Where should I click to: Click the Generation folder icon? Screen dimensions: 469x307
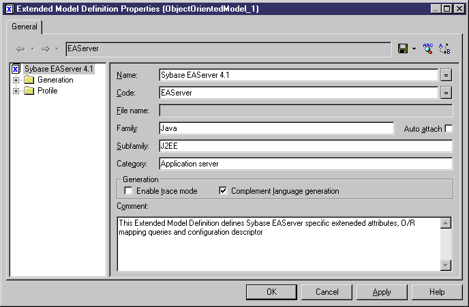coord(29,80)
